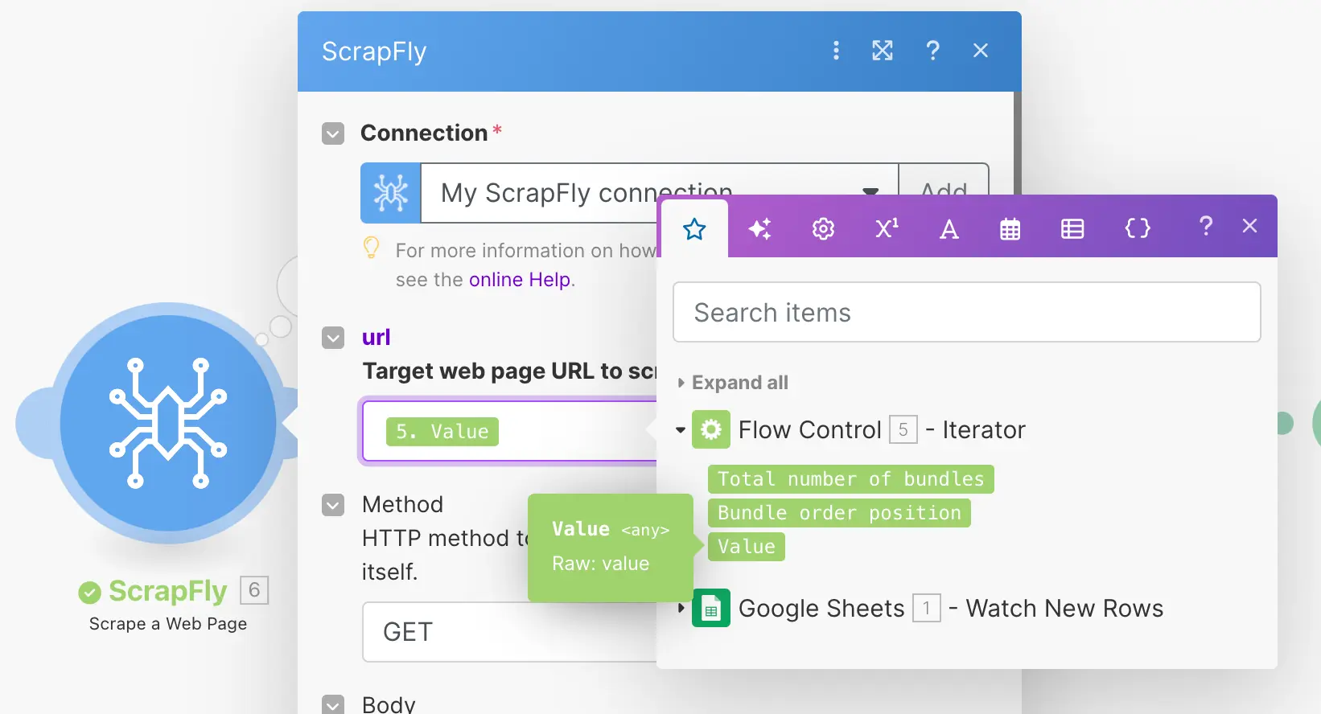The image size is (1321, 714).
Task: Open the My ScrapFly connection dropdown
Action: [x=660, y=193]
